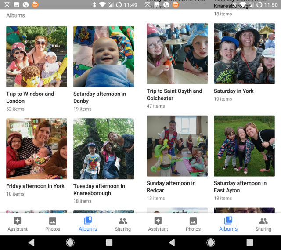Click '47 items' count text
The height and width of the screenshot is (250, 281).
(x=156, y=106)
